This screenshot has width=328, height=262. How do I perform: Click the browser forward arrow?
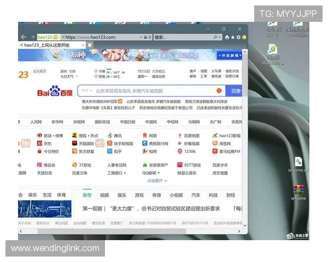(x=32, y=37)
